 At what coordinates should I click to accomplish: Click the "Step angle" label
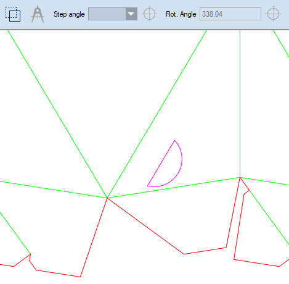point(69,14)
